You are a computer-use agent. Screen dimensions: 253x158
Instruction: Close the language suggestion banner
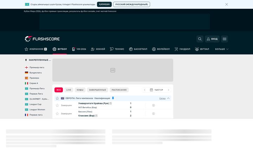click(x=227, y=4)
